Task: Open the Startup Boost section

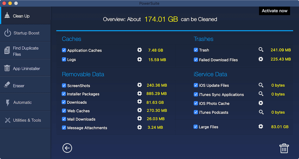Action: pyautogui.click(x=25, y=33)
